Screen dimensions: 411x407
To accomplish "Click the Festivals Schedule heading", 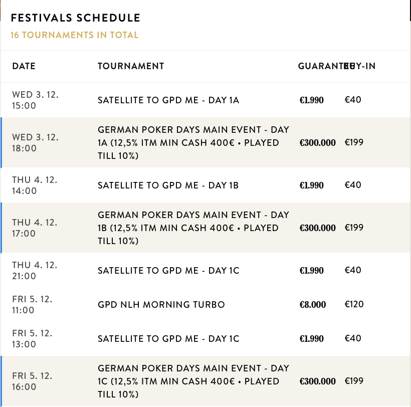I will point(75,18).
